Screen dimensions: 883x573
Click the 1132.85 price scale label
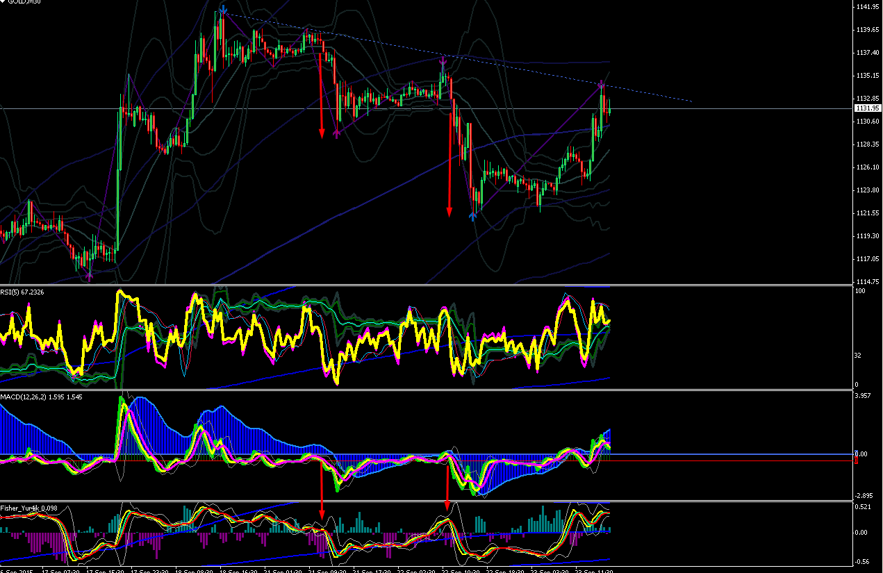[869, 99]
